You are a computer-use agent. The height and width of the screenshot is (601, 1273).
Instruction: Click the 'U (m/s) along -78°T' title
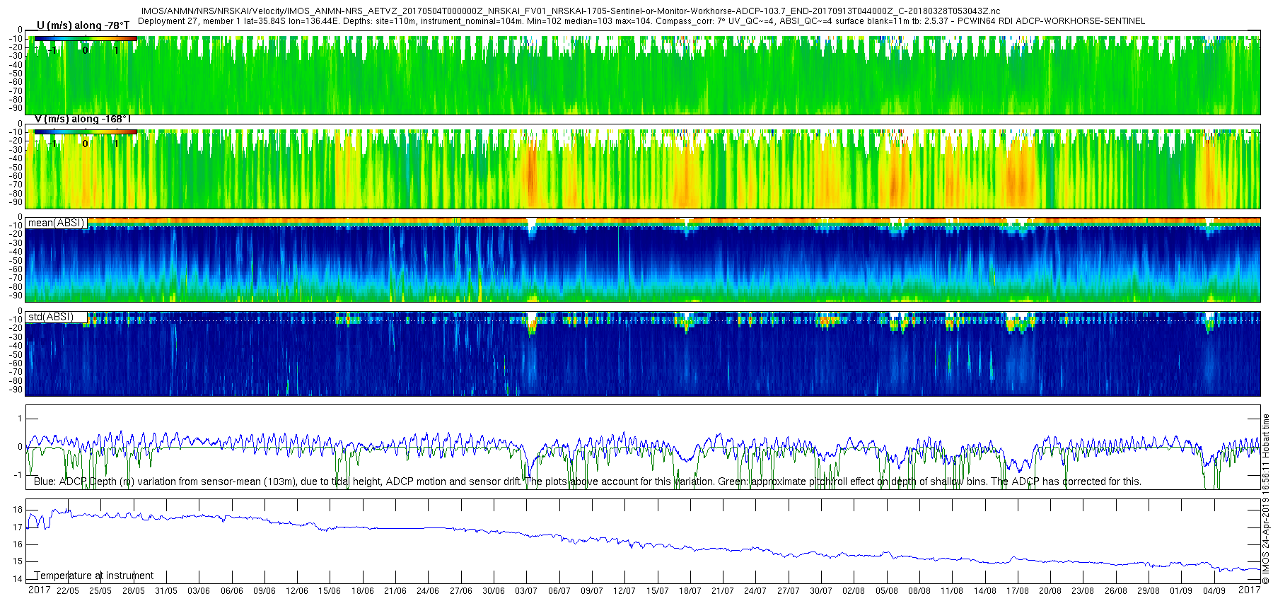pyautogui.click(x=82, y=25)
